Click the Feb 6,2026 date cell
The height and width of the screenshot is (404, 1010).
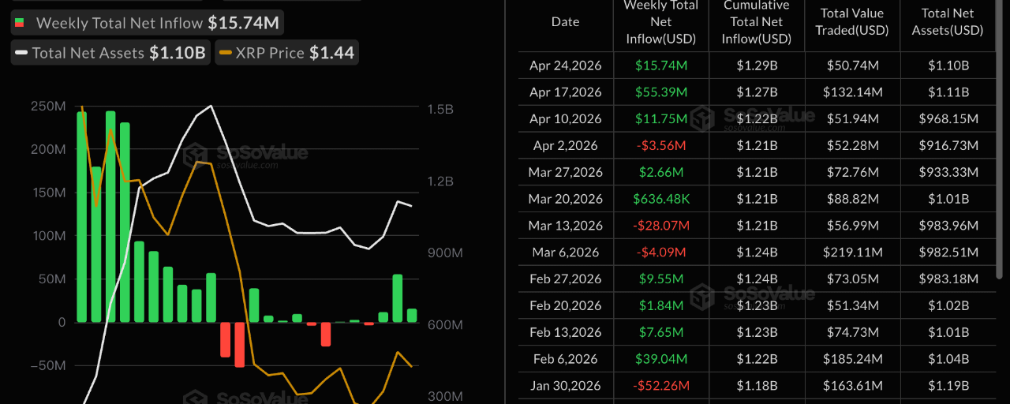[x=565, y=359]
